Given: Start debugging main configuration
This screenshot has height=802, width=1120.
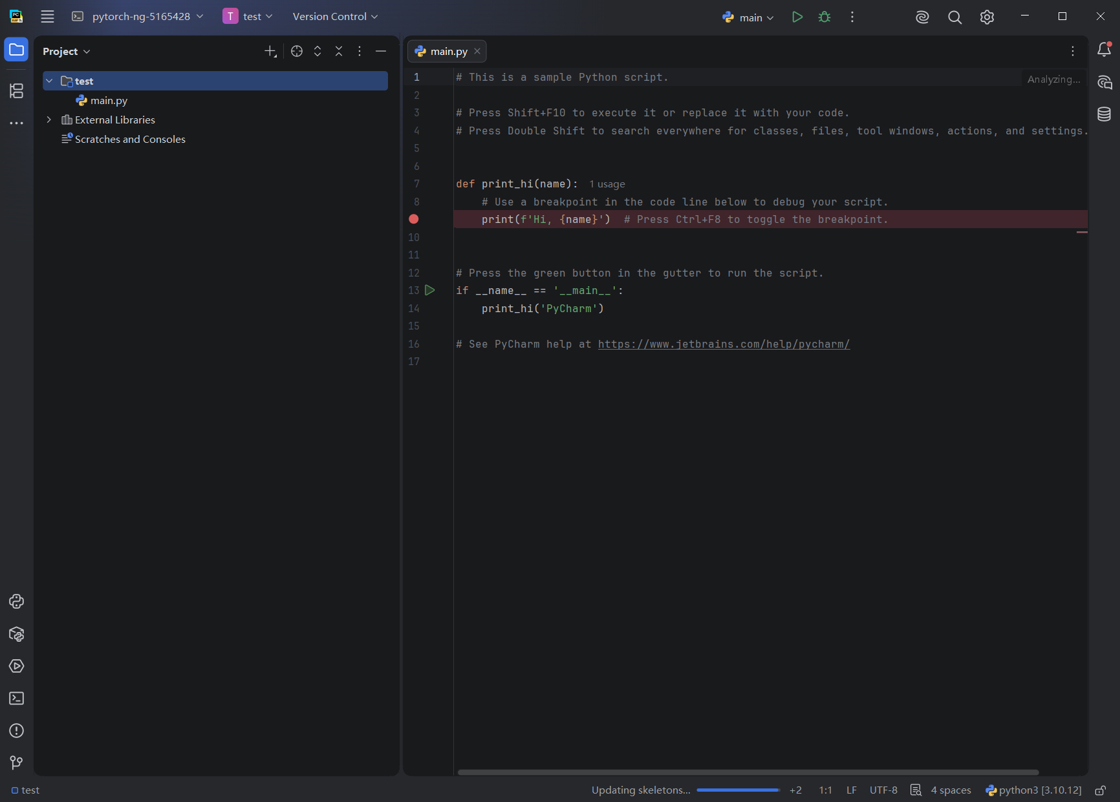Looking at the screenshot, I should pos(824,17).
